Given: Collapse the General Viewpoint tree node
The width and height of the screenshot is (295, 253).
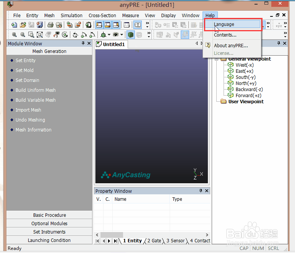Looking at the screenshot, I should tap(217, 59).
